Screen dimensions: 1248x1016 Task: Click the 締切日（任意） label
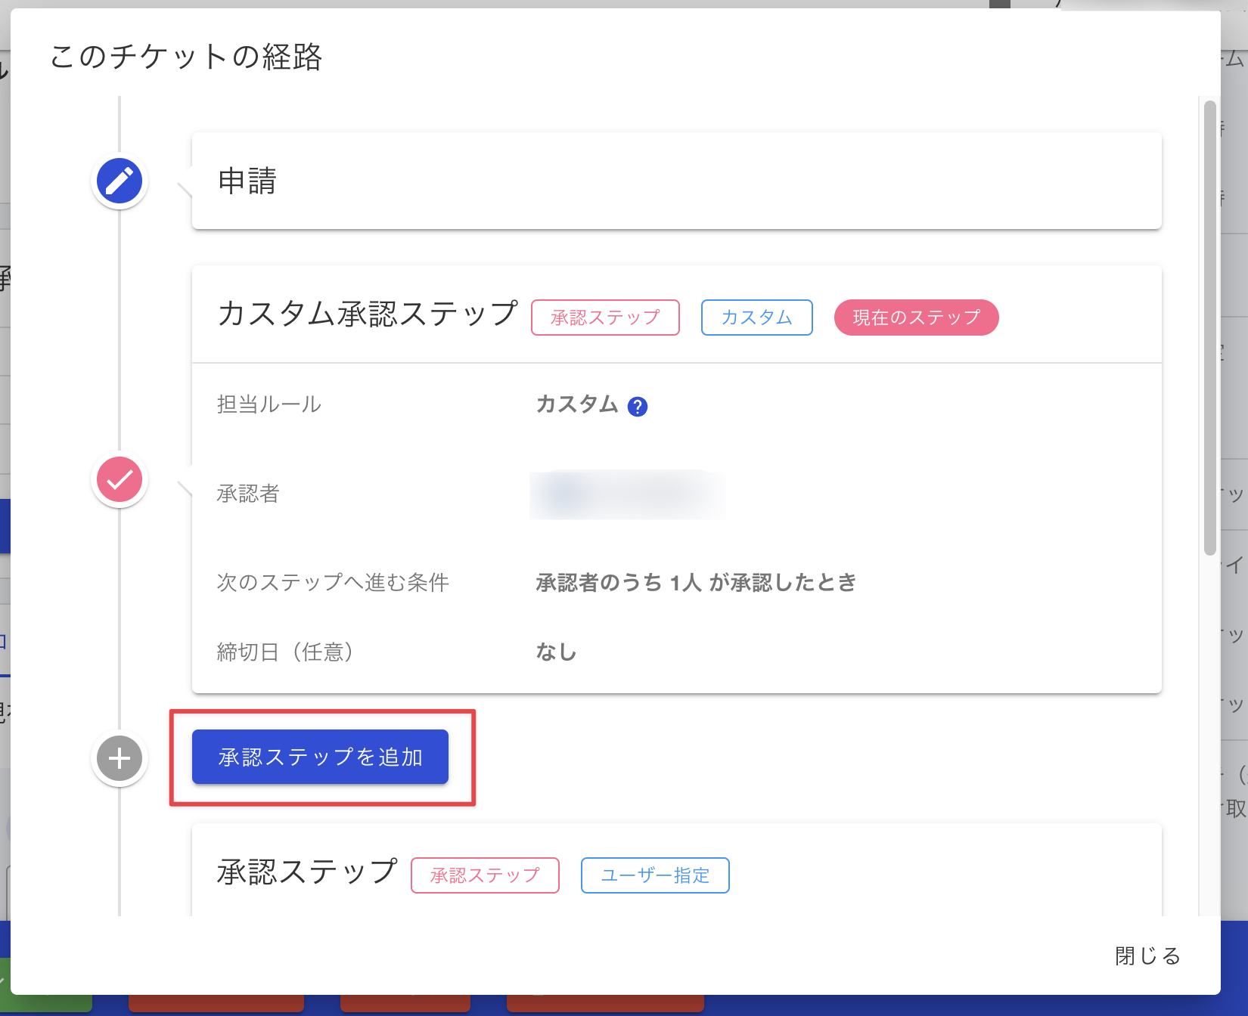pos(285,652)
